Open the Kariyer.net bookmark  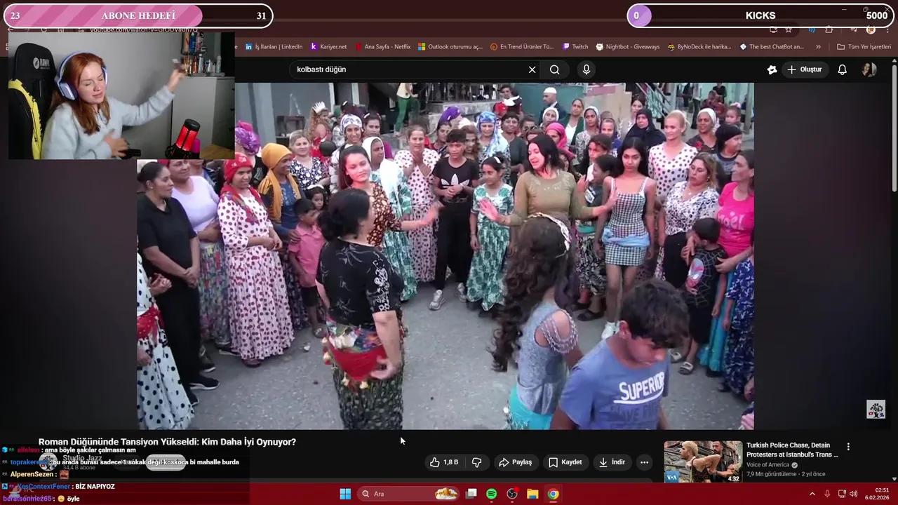coord(328,47)
